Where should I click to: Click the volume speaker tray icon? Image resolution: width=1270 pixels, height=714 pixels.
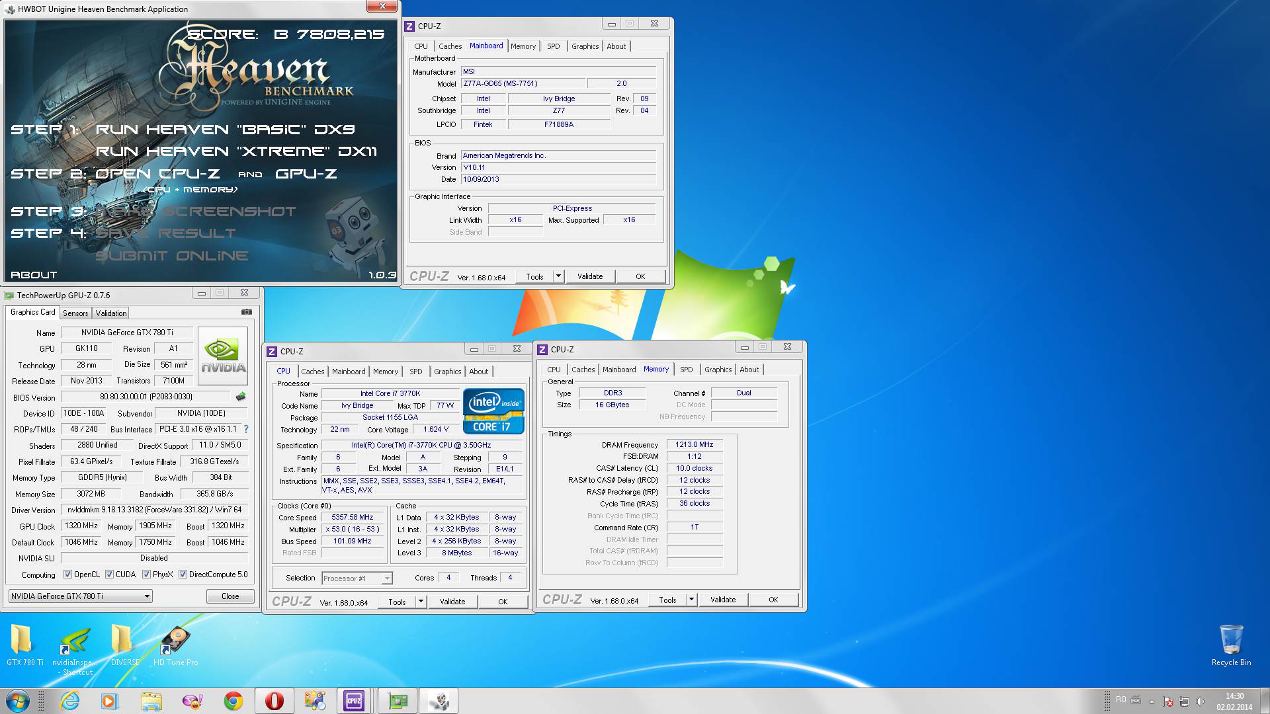pyautogui.click(x=1201, y=701)
